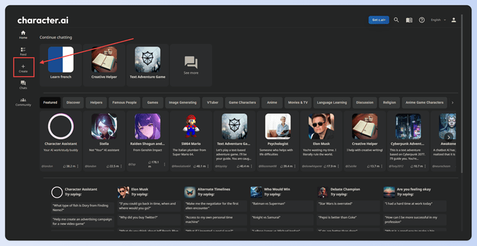Screen dimensions: 477x246
Task: Open options menu on Raiden Shogun card
Action: (165, 164)
